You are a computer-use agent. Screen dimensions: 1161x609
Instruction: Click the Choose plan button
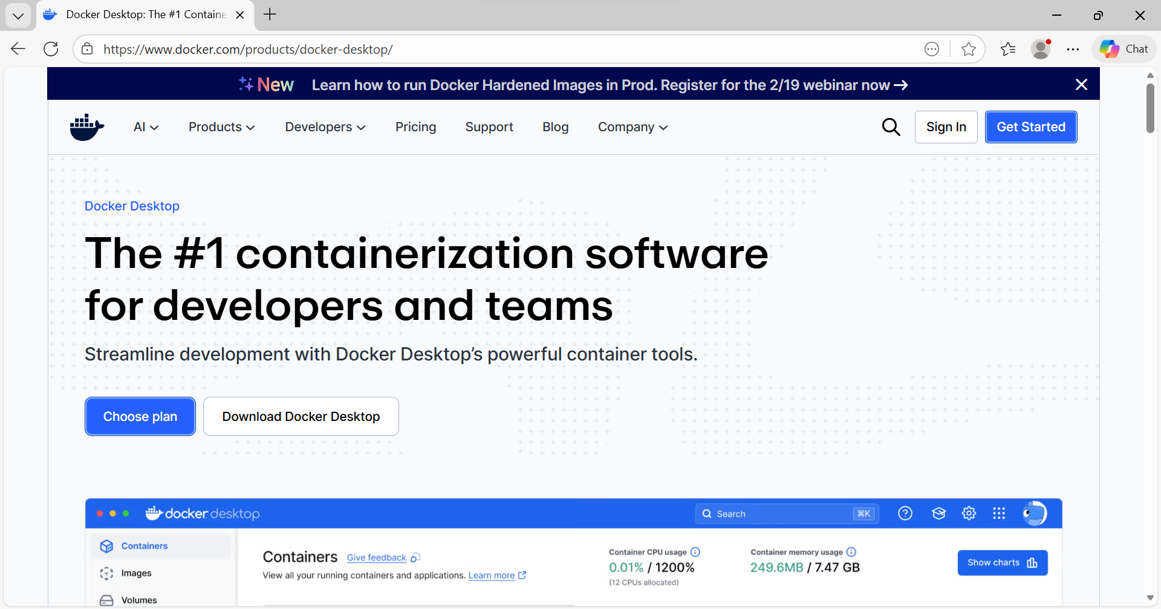[140, 416]
